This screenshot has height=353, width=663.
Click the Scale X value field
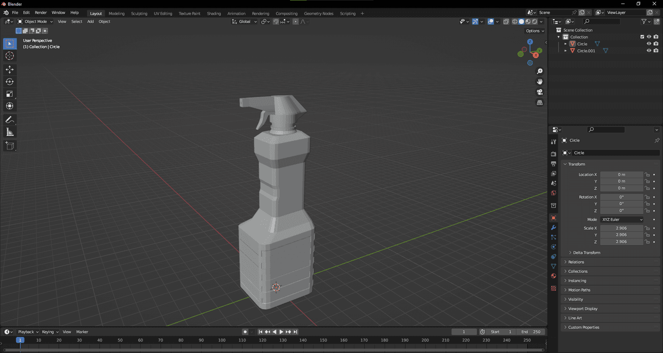(621, 228)
